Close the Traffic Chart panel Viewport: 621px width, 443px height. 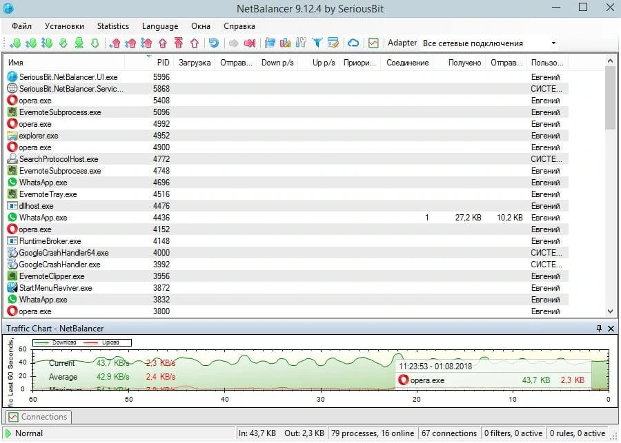click(611, 329)
